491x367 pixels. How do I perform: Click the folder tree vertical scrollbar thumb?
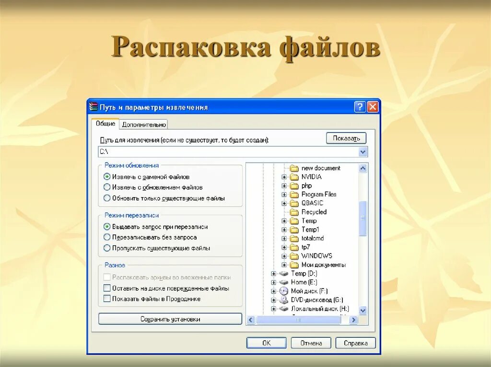tap(362, 218)
